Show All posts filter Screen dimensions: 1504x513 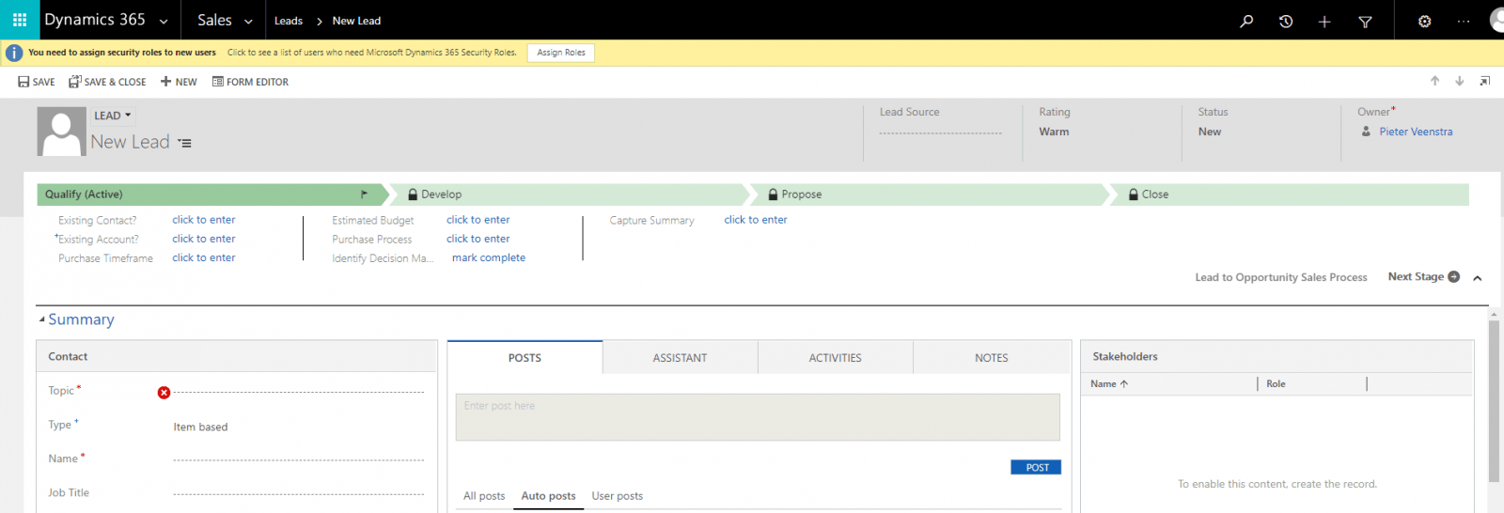pyautogui.click(x=484, y=496)
